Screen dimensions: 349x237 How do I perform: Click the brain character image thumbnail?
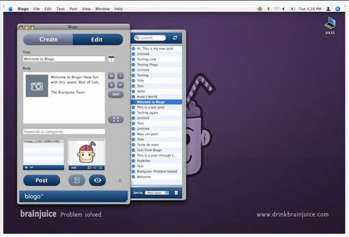(87, 152)
